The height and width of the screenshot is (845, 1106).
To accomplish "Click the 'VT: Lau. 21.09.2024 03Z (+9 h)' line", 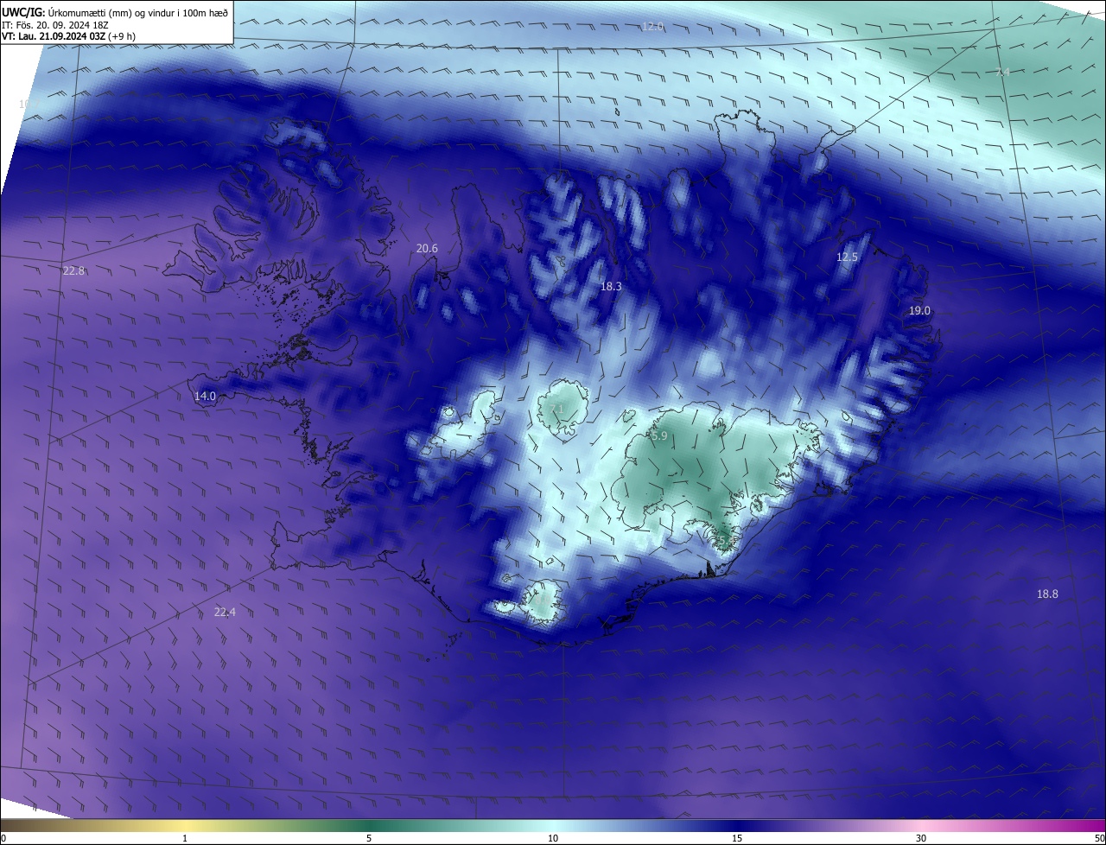I will pos(69,36).
